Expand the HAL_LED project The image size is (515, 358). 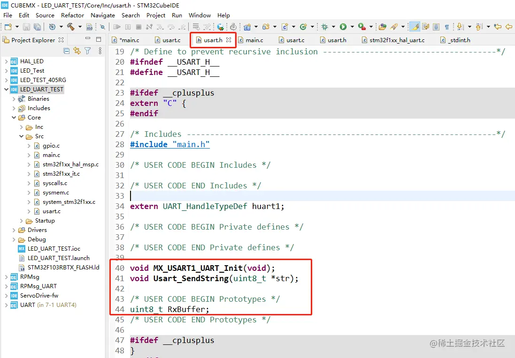tap(6, 61)
